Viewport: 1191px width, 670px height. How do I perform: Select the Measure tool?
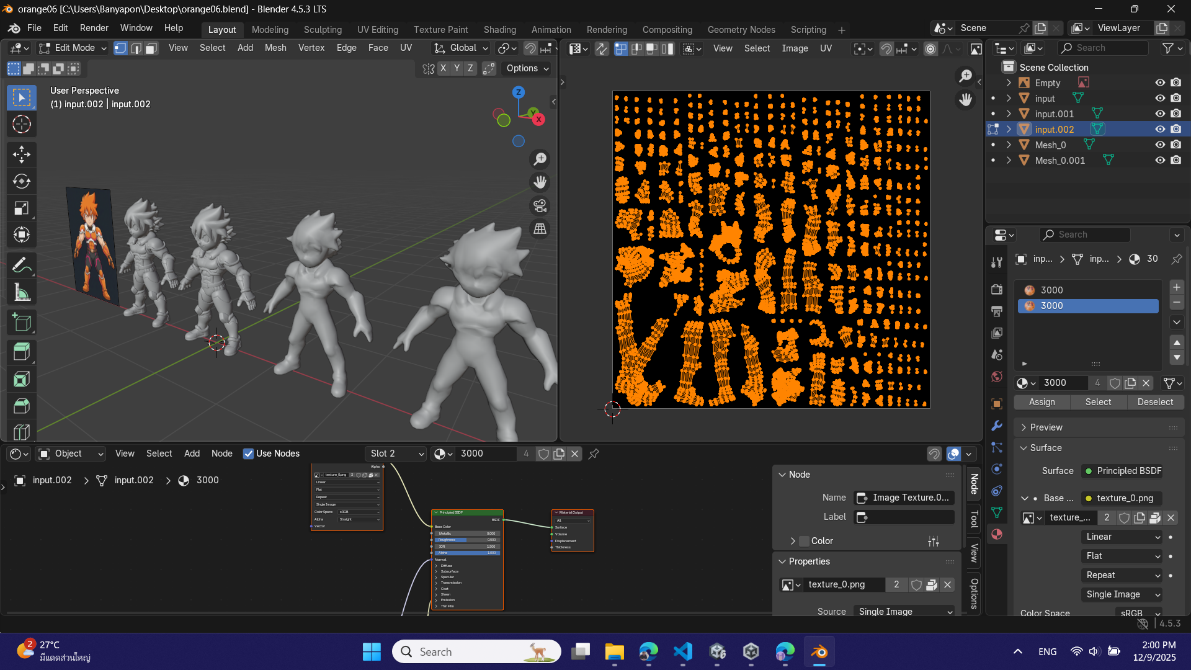coord(22,293)
